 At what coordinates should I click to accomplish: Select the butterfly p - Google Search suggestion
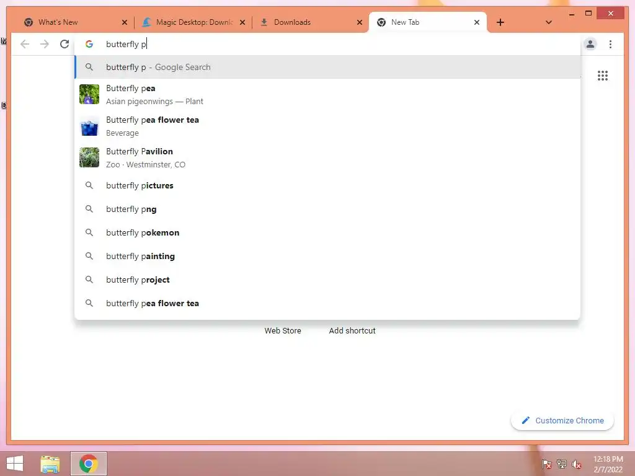(327, 67)
